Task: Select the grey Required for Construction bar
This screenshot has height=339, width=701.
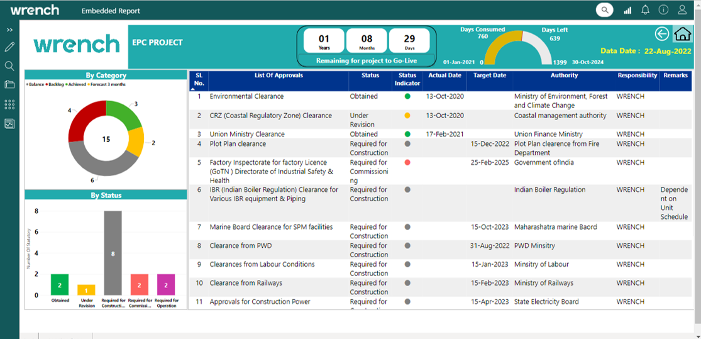Action: pos(113,253)
